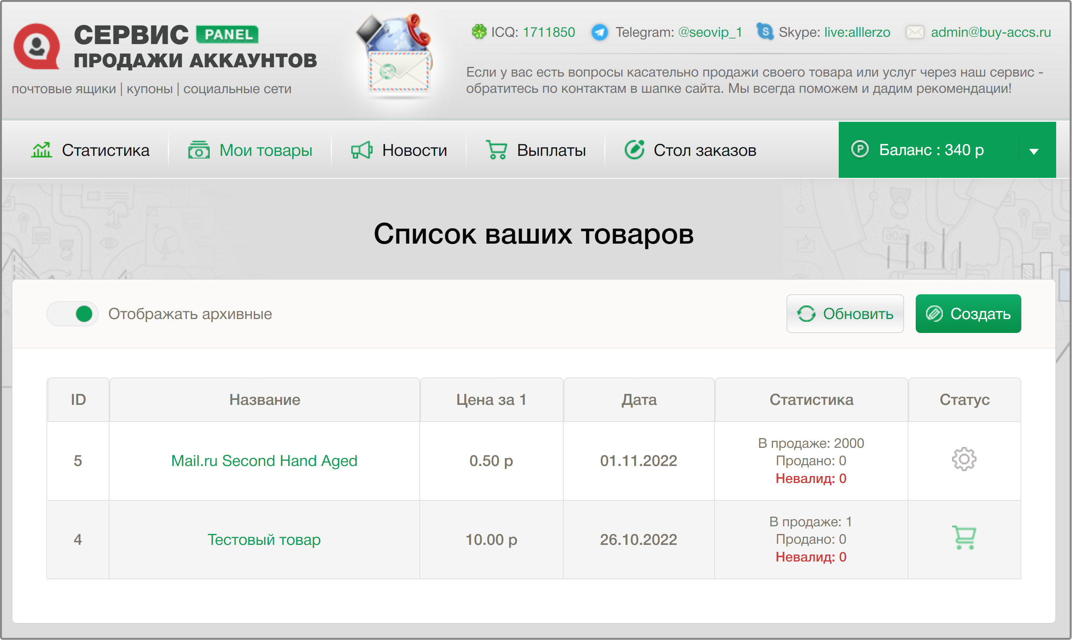Click the green Создать button
Screen dimensions: 1072x640
click(x=968, y=314)
